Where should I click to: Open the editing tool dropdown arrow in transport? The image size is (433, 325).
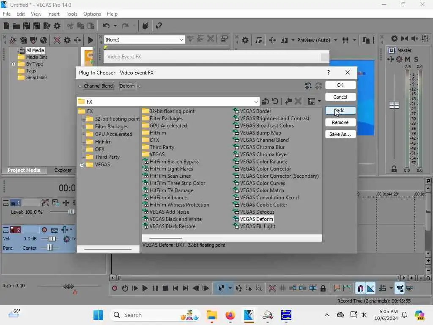click(230, 289)
